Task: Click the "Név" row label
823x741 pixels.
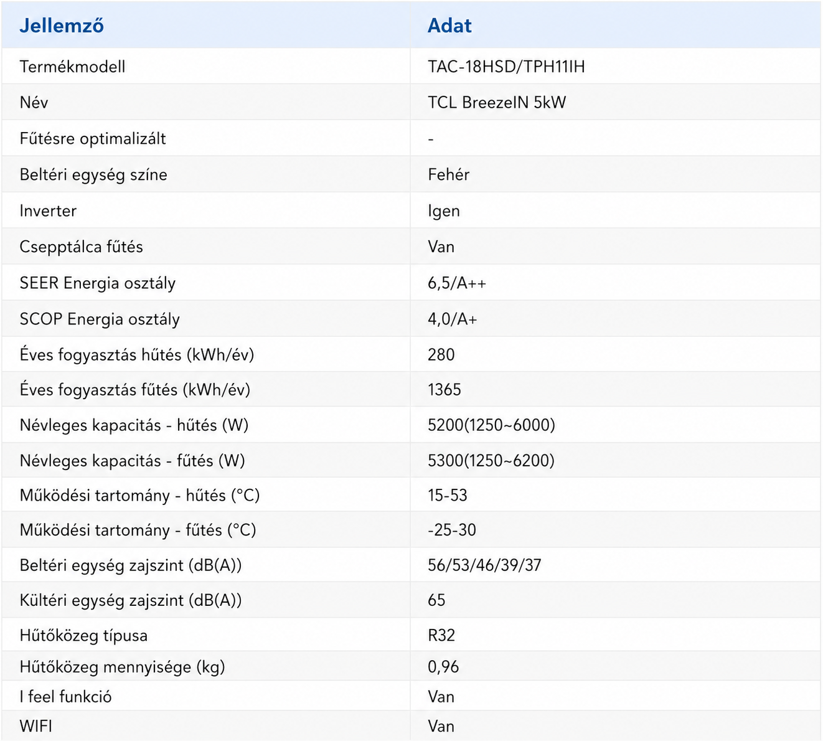Action: [x=34, y=102]
